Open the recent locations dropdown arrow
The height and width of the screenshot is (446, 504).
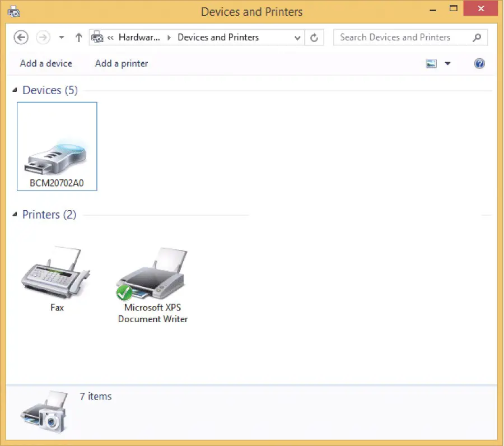(62, 38)
